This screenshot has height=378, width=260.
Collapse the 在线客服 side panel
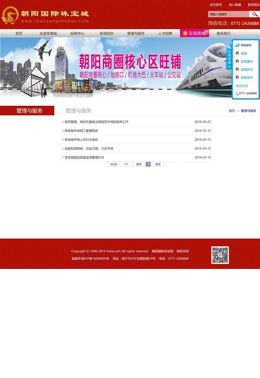(x=229, y=58)
